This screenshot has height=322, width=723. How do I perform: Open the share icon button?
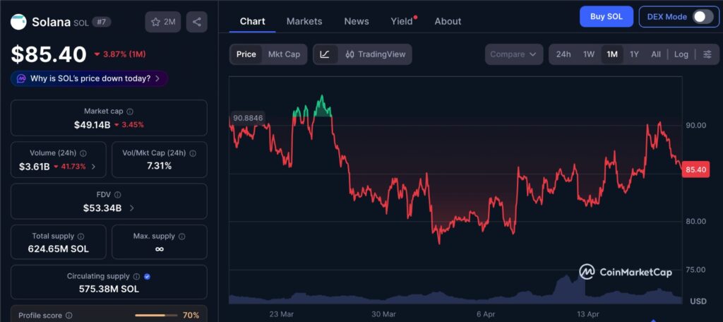(x=197, y=22)
